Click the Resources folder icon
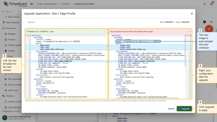The width and height of the screenshot is (217, 122). [4, 28]
